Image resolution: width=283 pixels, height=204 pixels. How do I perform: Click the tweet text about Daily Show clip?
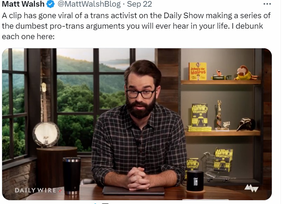136,26
